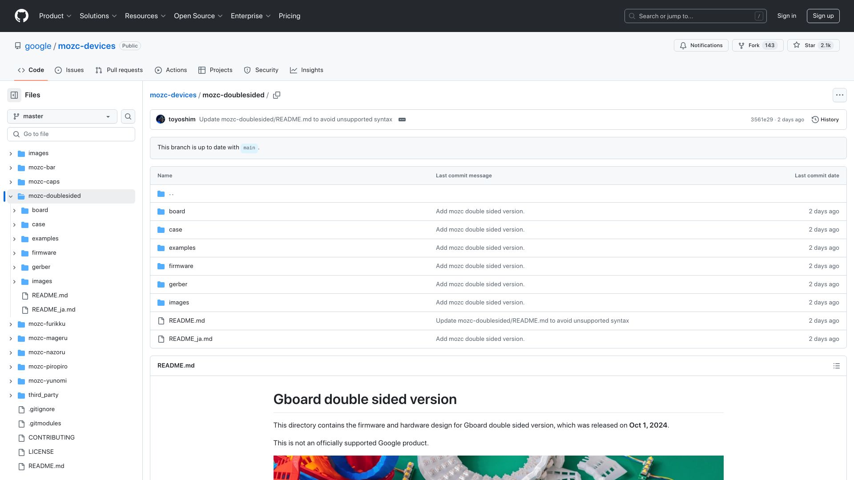Screen dimensions: 854x480
Task: Click the Sign up button
Action: tap(823, 16)
